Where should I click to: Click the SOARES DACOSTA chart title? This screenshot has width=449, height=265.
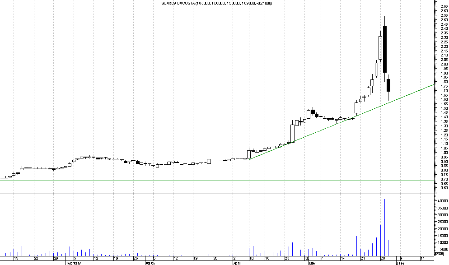pyautogui.click(x=217, y=3)
